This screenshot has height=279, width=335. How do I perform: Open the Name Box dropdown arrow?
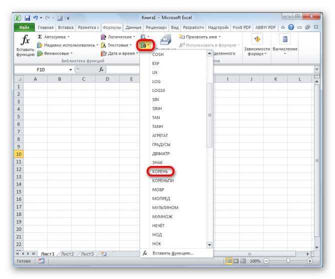click(x=70, y=69)
